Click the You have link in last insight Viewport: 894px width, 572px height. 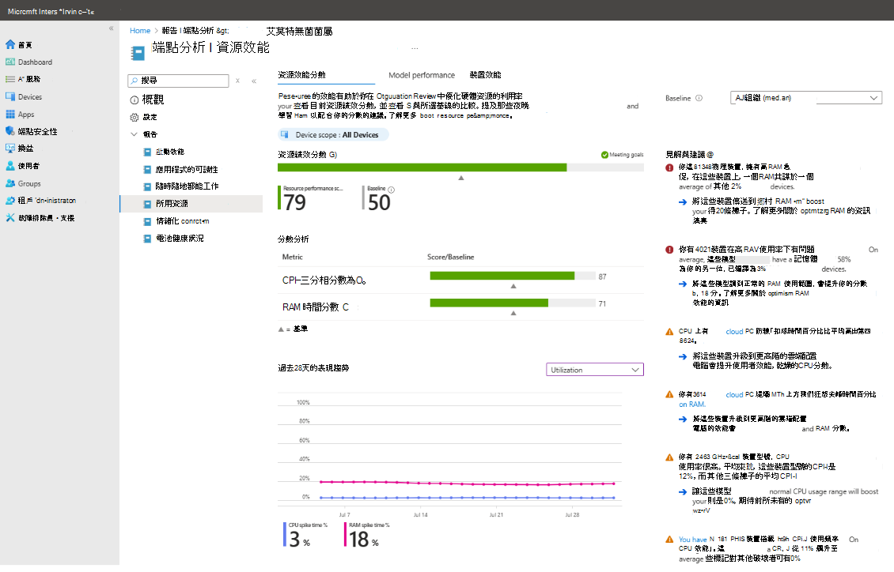pyautogui.click(x=692, y=540)
